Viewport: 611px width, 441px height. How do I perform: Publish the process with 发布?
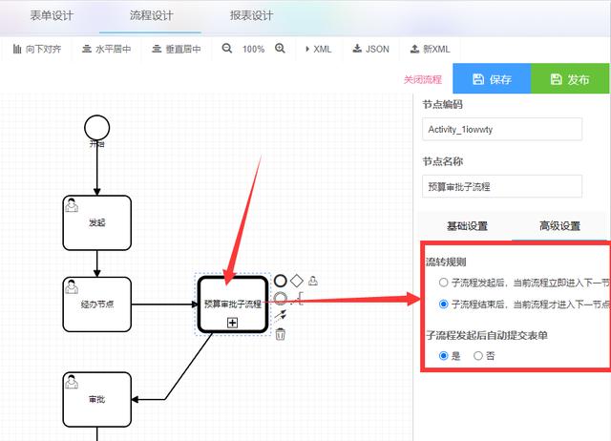tap(570, 78)
